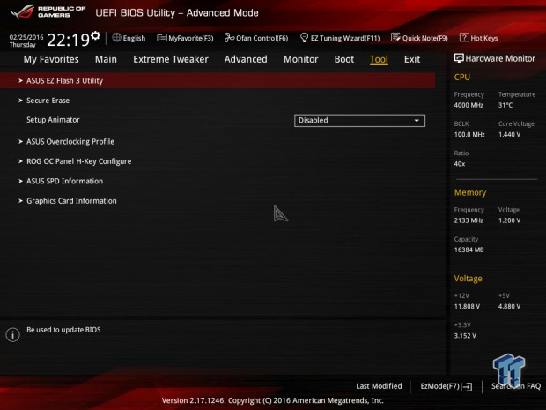Click the CPU section heading
This screenshot has height=410, width=546.
click(x=462, y=77)
